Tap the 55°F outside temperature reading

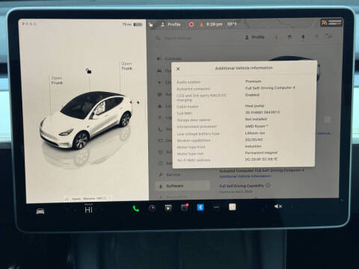coord(232,25)
